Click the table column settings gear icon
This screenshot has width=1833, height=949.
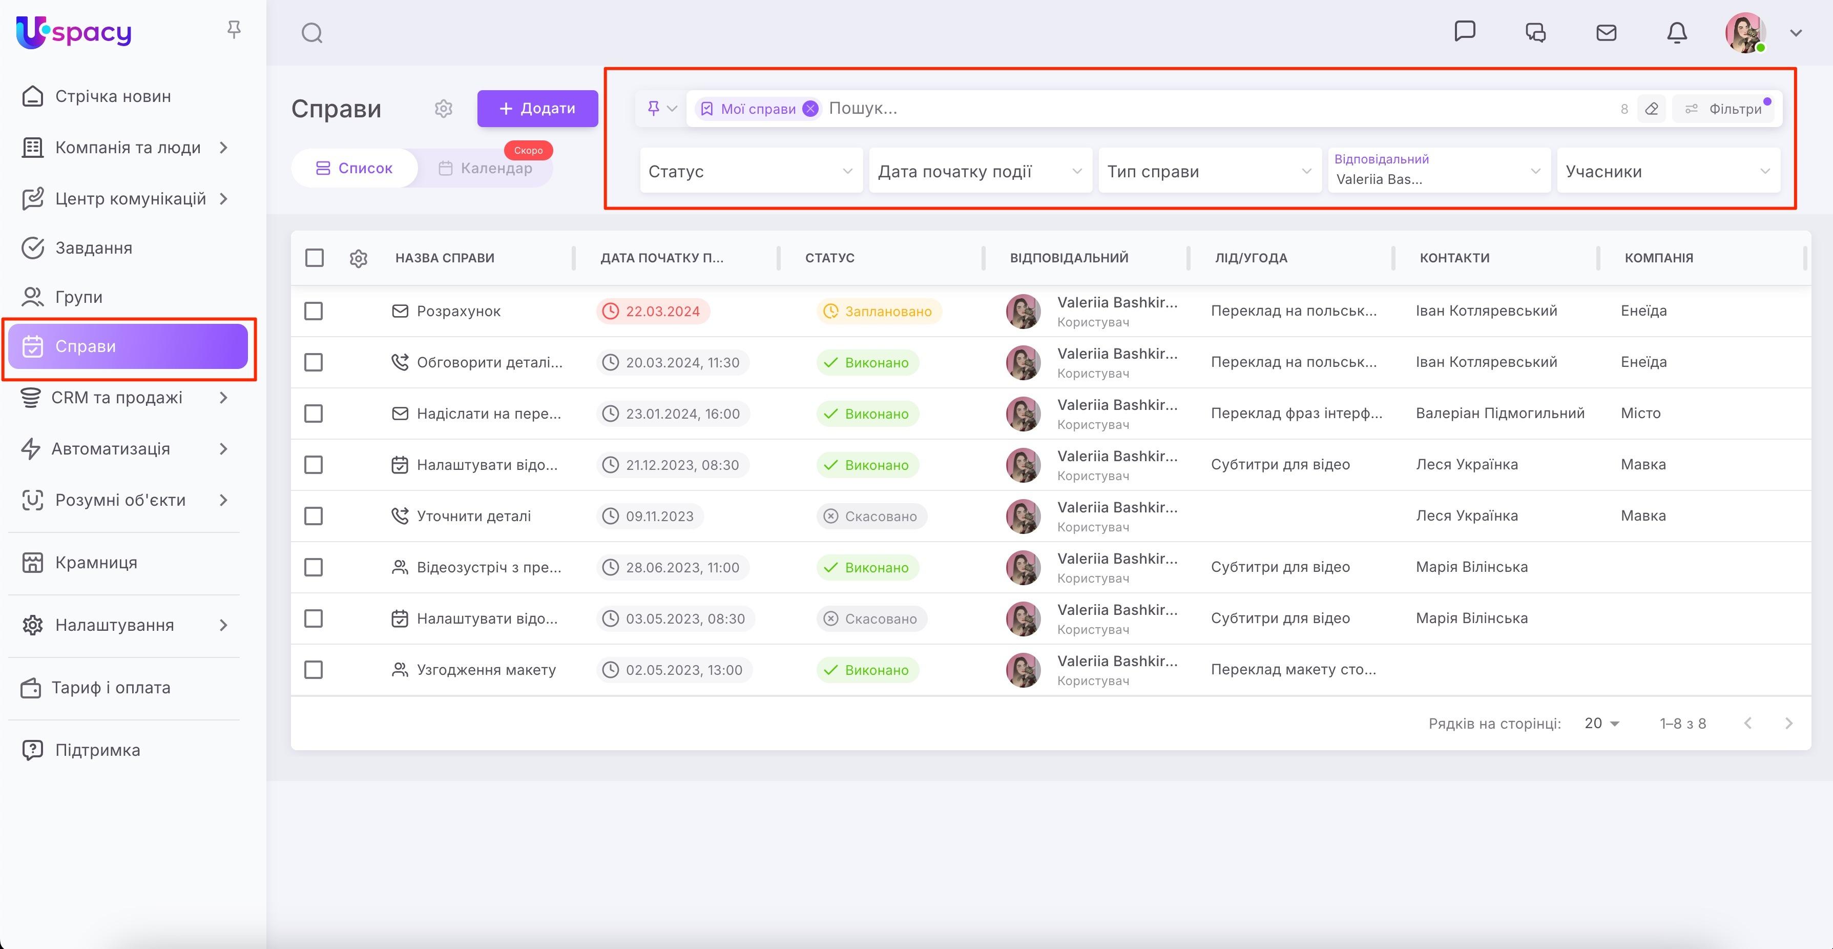[359, 258]
